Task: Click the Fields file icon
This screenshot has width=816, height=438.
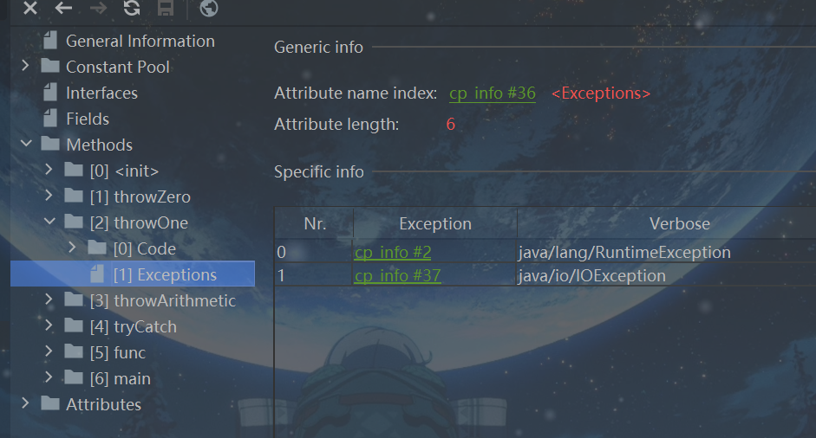Action: click(50, 119)
